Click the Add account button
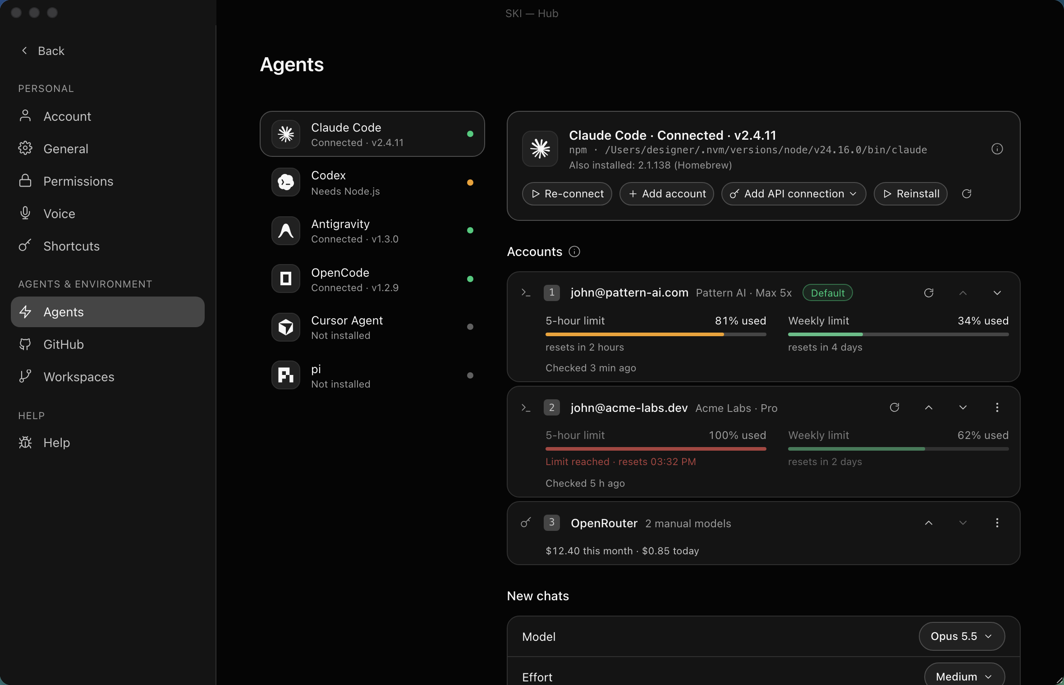1064x685 pixels. tap(666, 194)
